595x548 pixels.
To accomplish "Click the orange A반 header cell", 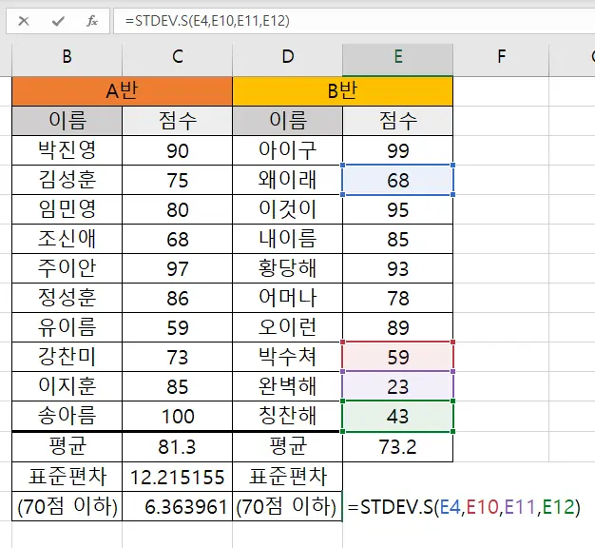I will (x=123, y=91).
